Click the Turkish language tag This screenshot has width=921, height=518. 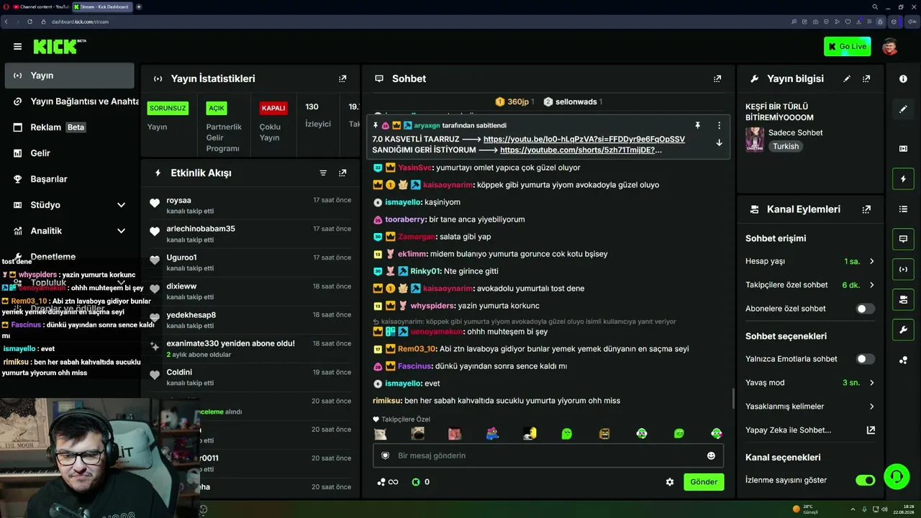[786, 146]
